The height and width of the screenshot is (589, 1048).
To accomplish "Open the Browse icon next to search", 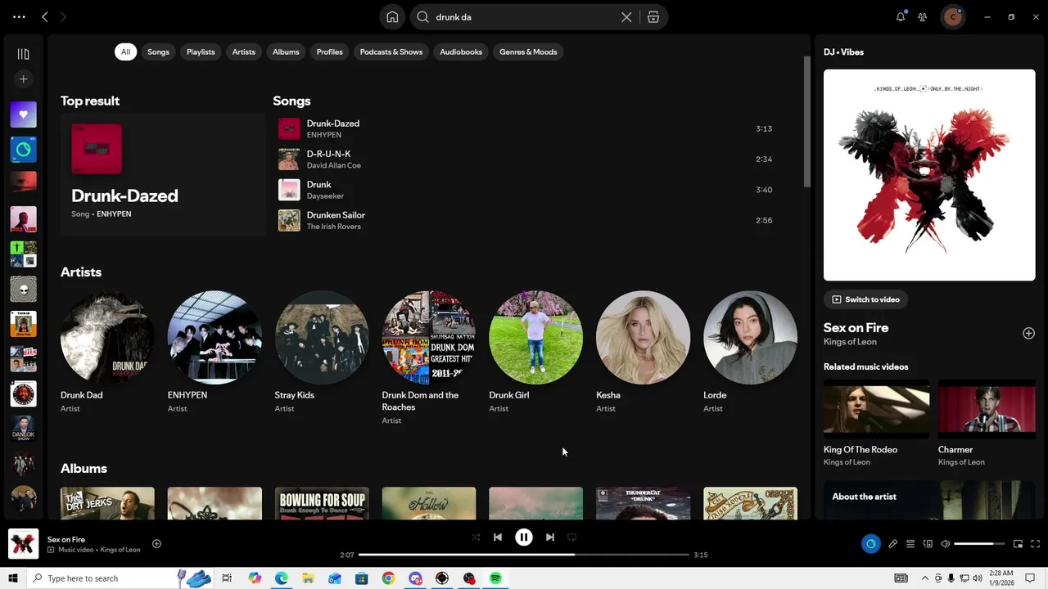I will 653,17.
